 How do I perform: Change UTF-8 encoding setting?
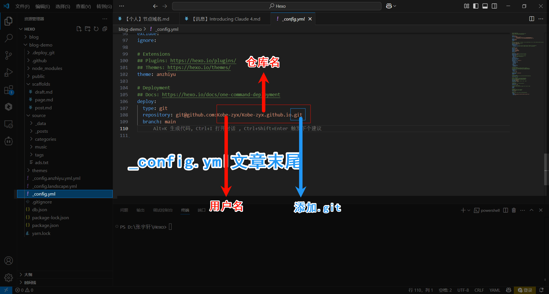(463, 290)
